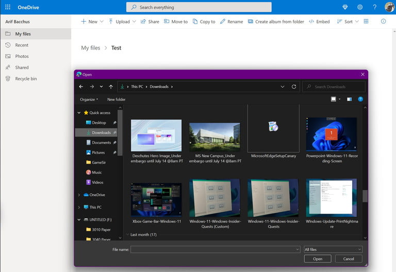Select Windows-Update-PrintNightmare thumbnail
Screen dimensions: 396x272
pyautogui.click(x=332, y=198)
